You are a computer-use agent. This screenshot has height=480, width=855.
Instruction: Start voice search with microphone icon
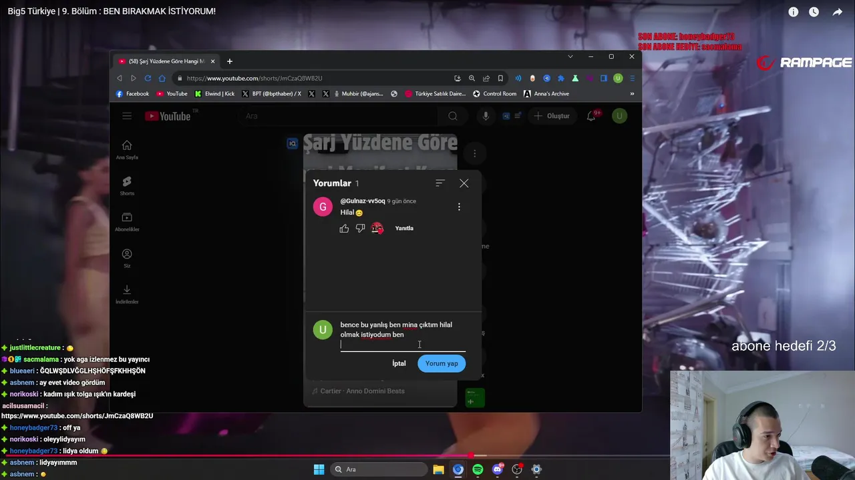[x=486, y=116]
